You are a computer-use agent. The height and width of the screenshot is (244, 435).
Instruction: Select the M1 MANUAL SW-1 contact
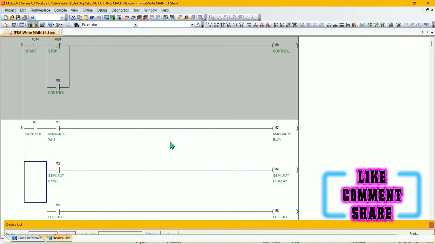pyautogui.click(x=58, y=129)
